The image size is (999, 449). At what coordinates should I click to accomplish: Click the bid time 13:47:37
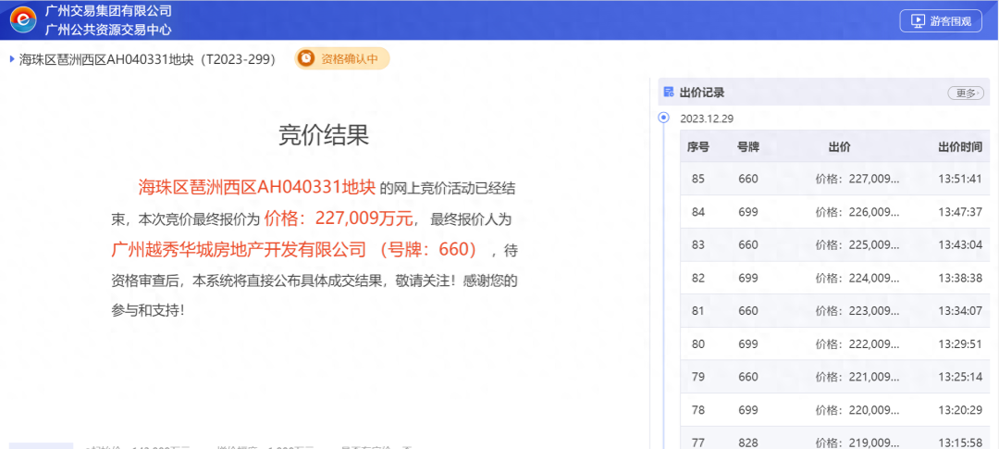[x=960, y=212]
